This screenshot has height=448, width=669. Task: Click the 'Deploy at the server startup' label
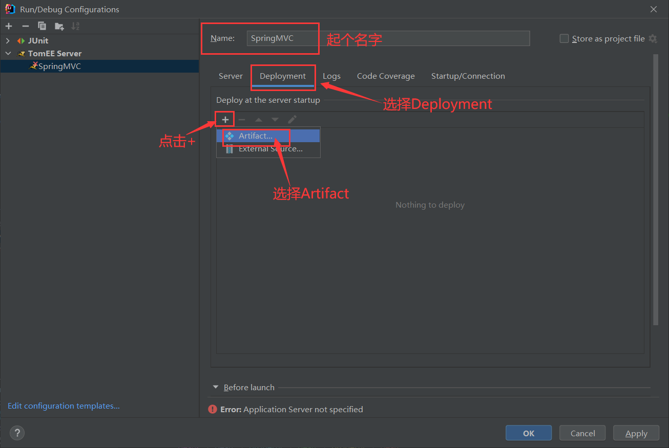pyautogui.click(x=268, y=100)
